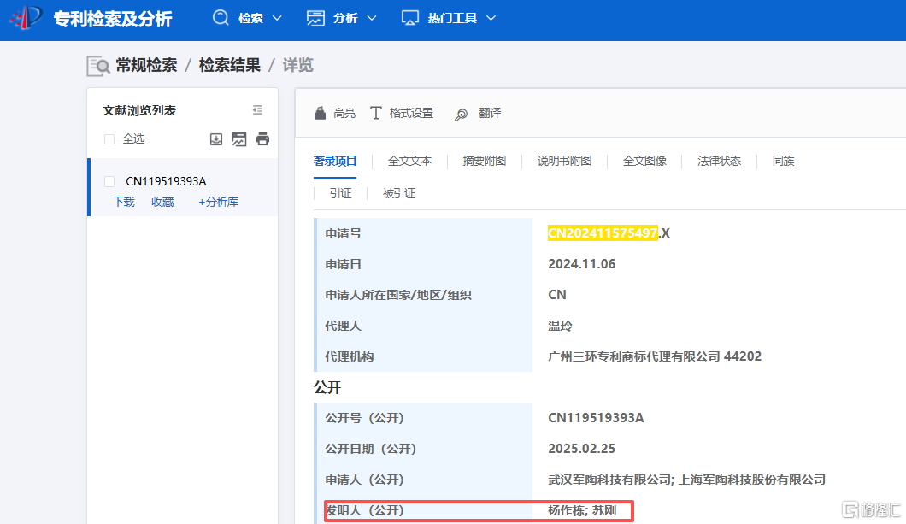Click the publication date 2025.02.25

pyautogui.click(x=582, y=449)
